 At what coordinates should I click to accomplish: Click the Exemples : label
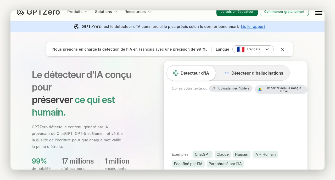181,154
